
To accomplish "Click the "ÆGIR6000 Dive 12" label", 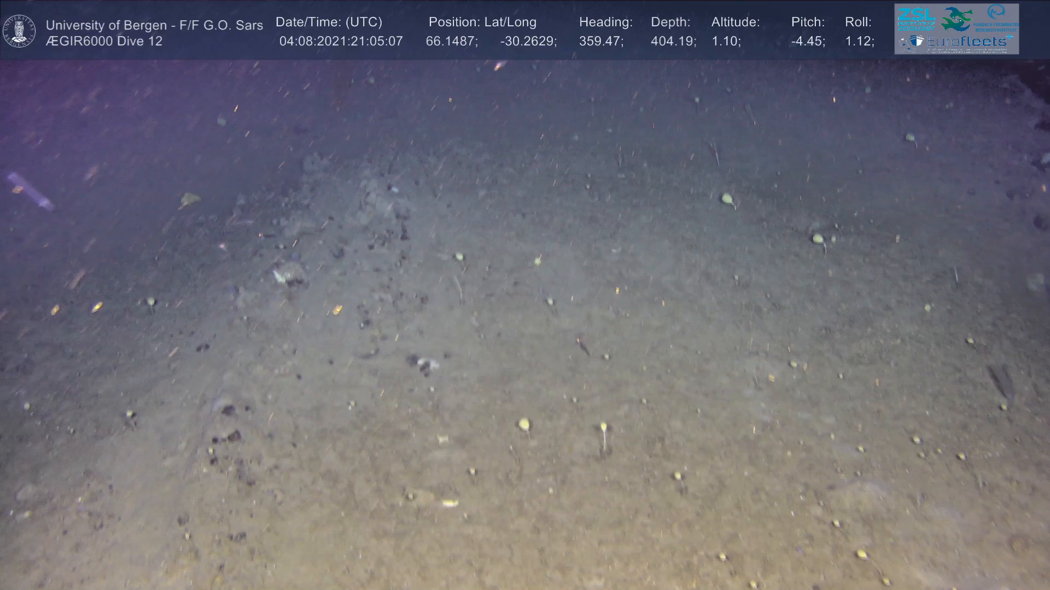I will [104, 42].
